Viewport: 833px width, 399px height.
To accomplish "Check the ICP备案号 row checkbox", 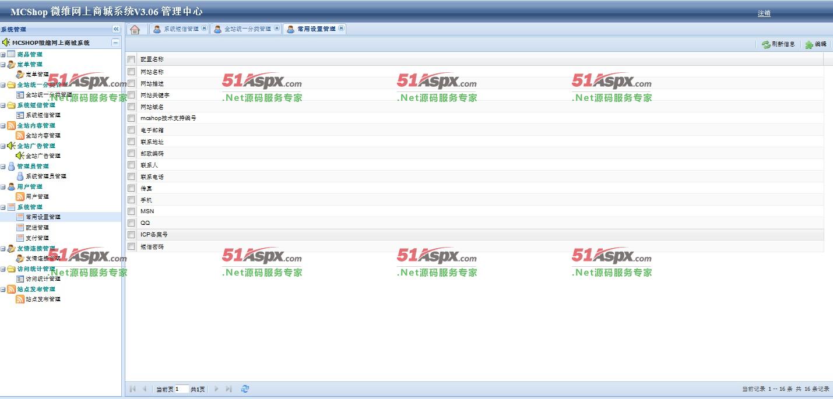I will click(131, 235).
